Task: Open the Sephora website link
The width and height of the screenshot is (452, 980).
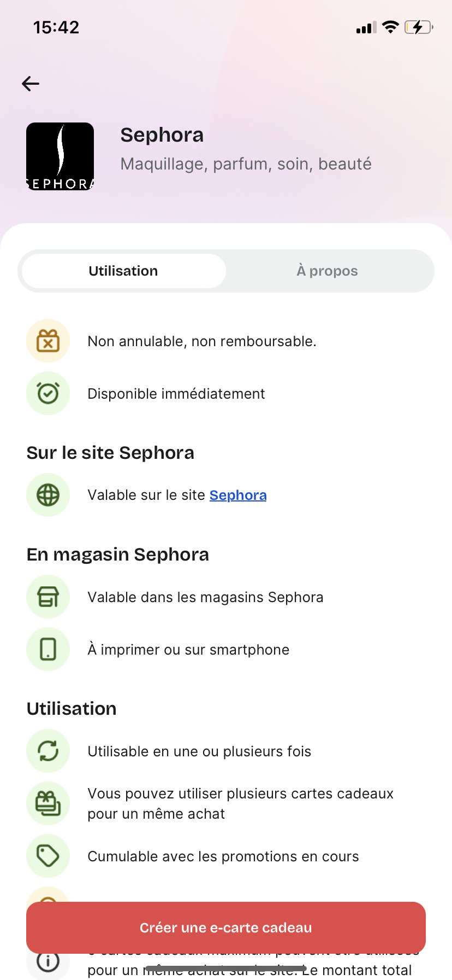Action: click(x=238, y=495)
